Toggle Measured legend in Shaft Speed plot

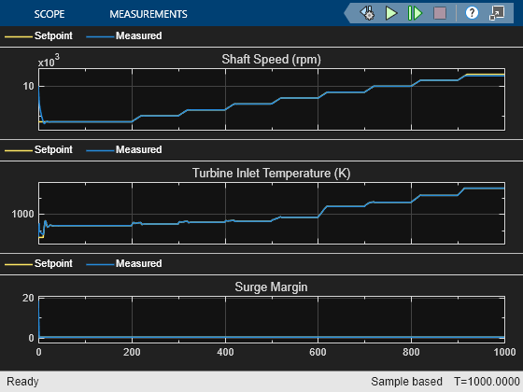click(124, 35)
